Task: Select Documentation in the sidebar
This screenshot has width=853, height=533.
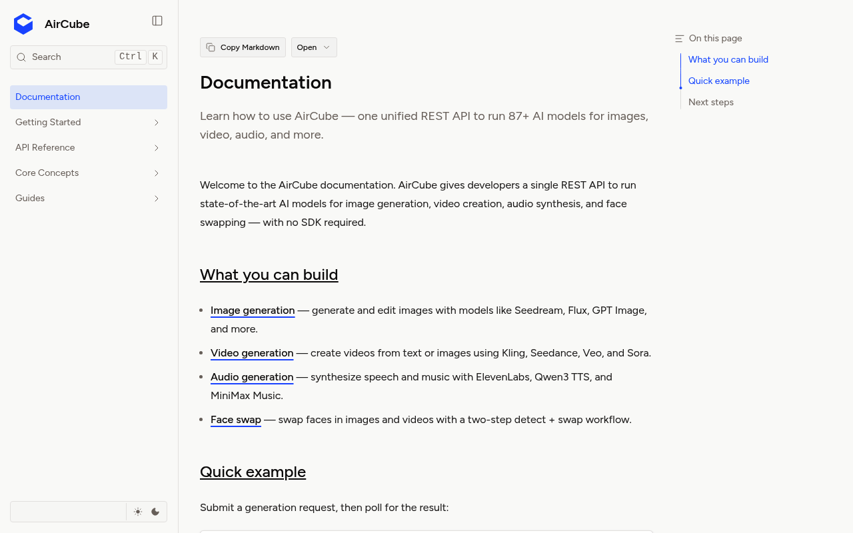Action: coord(89,97)
